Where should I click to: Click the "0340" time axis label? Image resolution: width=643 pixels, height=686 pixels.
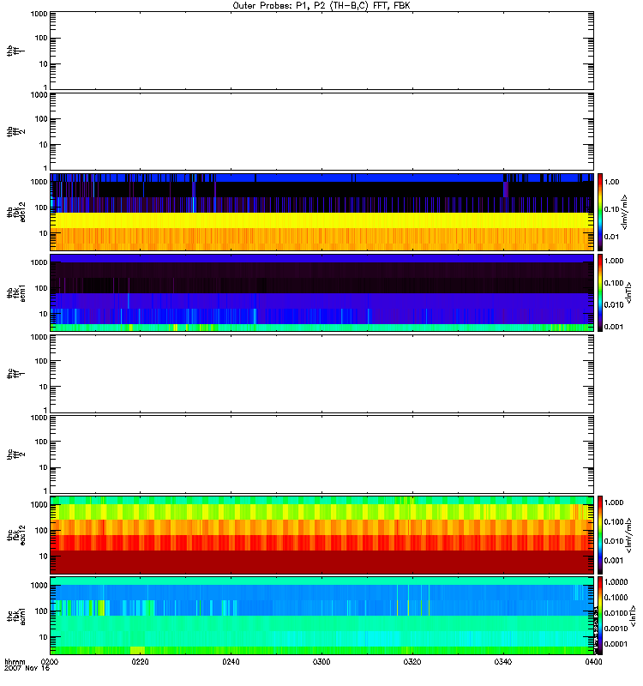503,662
